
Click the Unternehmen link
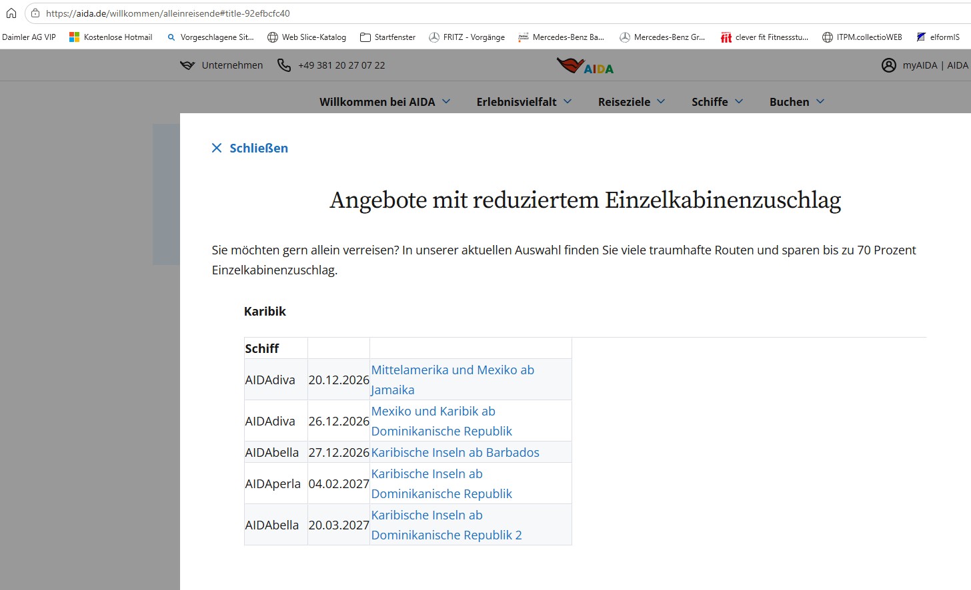(x=232, y=65)
